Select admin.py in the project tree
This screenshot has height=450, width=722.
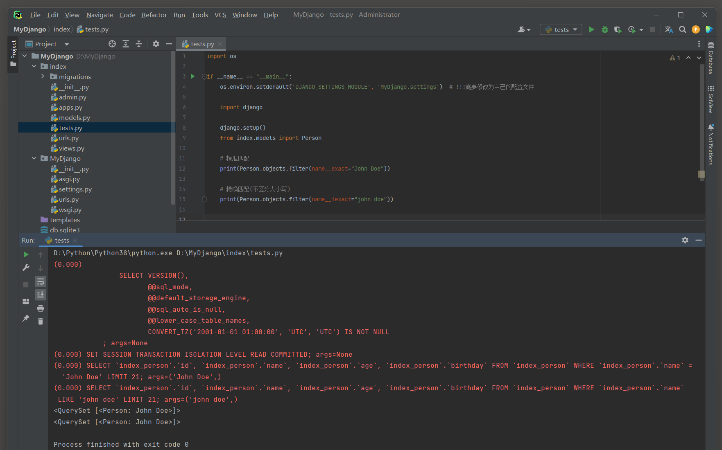point(72,97)
